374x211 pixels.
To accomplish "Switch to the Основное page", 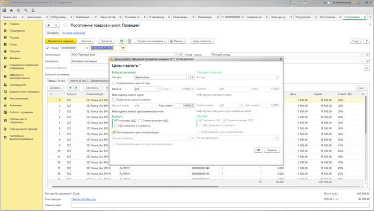I will pos(53,33).
